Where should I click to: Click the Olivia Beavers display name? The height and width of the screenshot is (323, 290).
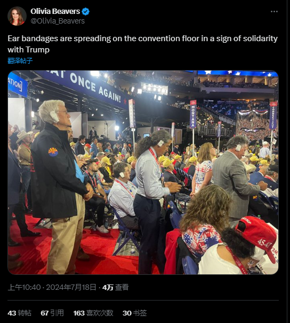pyautogui.click(x=55, y=11)
